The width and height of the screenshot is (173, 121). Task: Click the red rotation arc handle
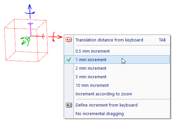[54, 37]
